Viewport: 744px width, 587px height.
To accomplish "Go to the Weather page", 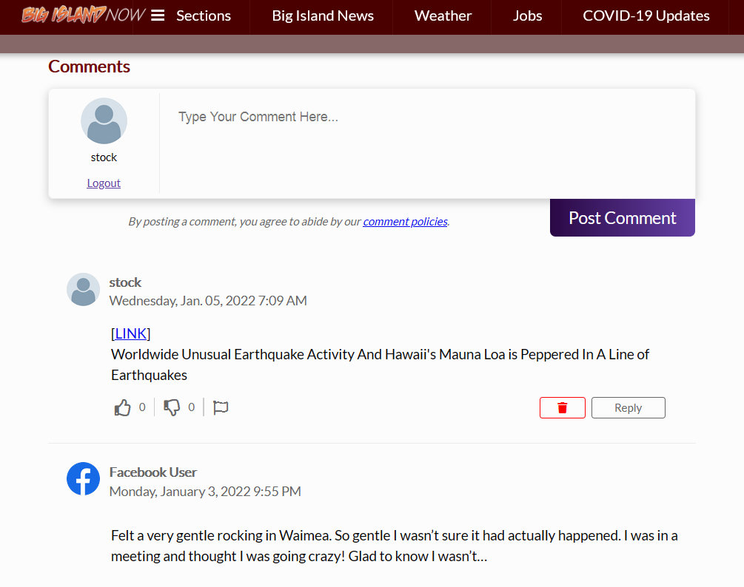I will 443,16.
